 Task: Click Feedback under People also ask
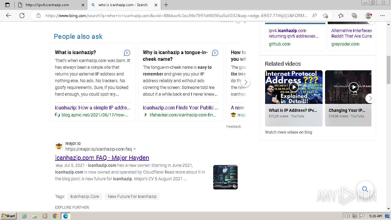[234, 127]
